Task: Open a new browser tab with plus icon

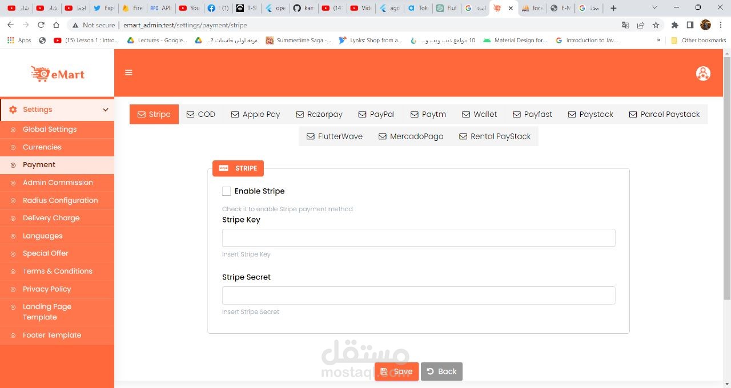Action: [613, 8]
